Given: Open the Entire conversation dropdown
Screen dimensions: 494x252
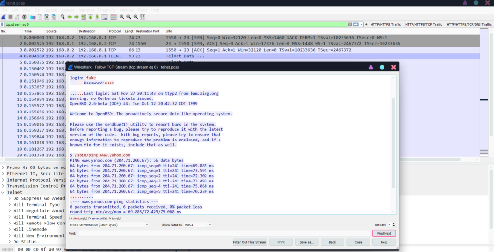Looking at the screenshot, I should (109, 225).
